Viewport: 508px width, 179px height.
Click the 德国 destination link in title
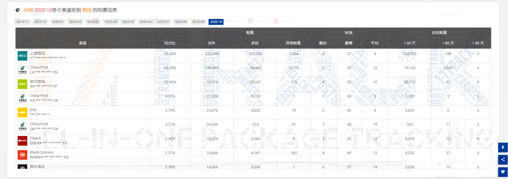(87, 10)
